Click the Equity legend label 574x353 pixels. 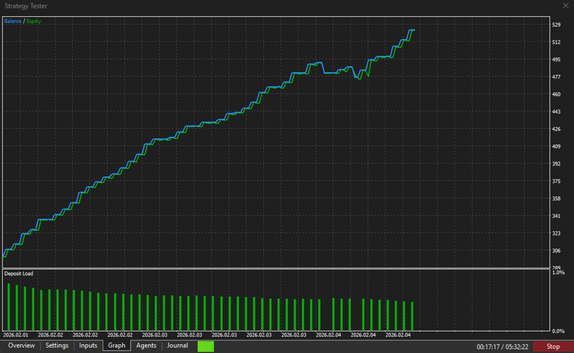(x=34, y=21)
